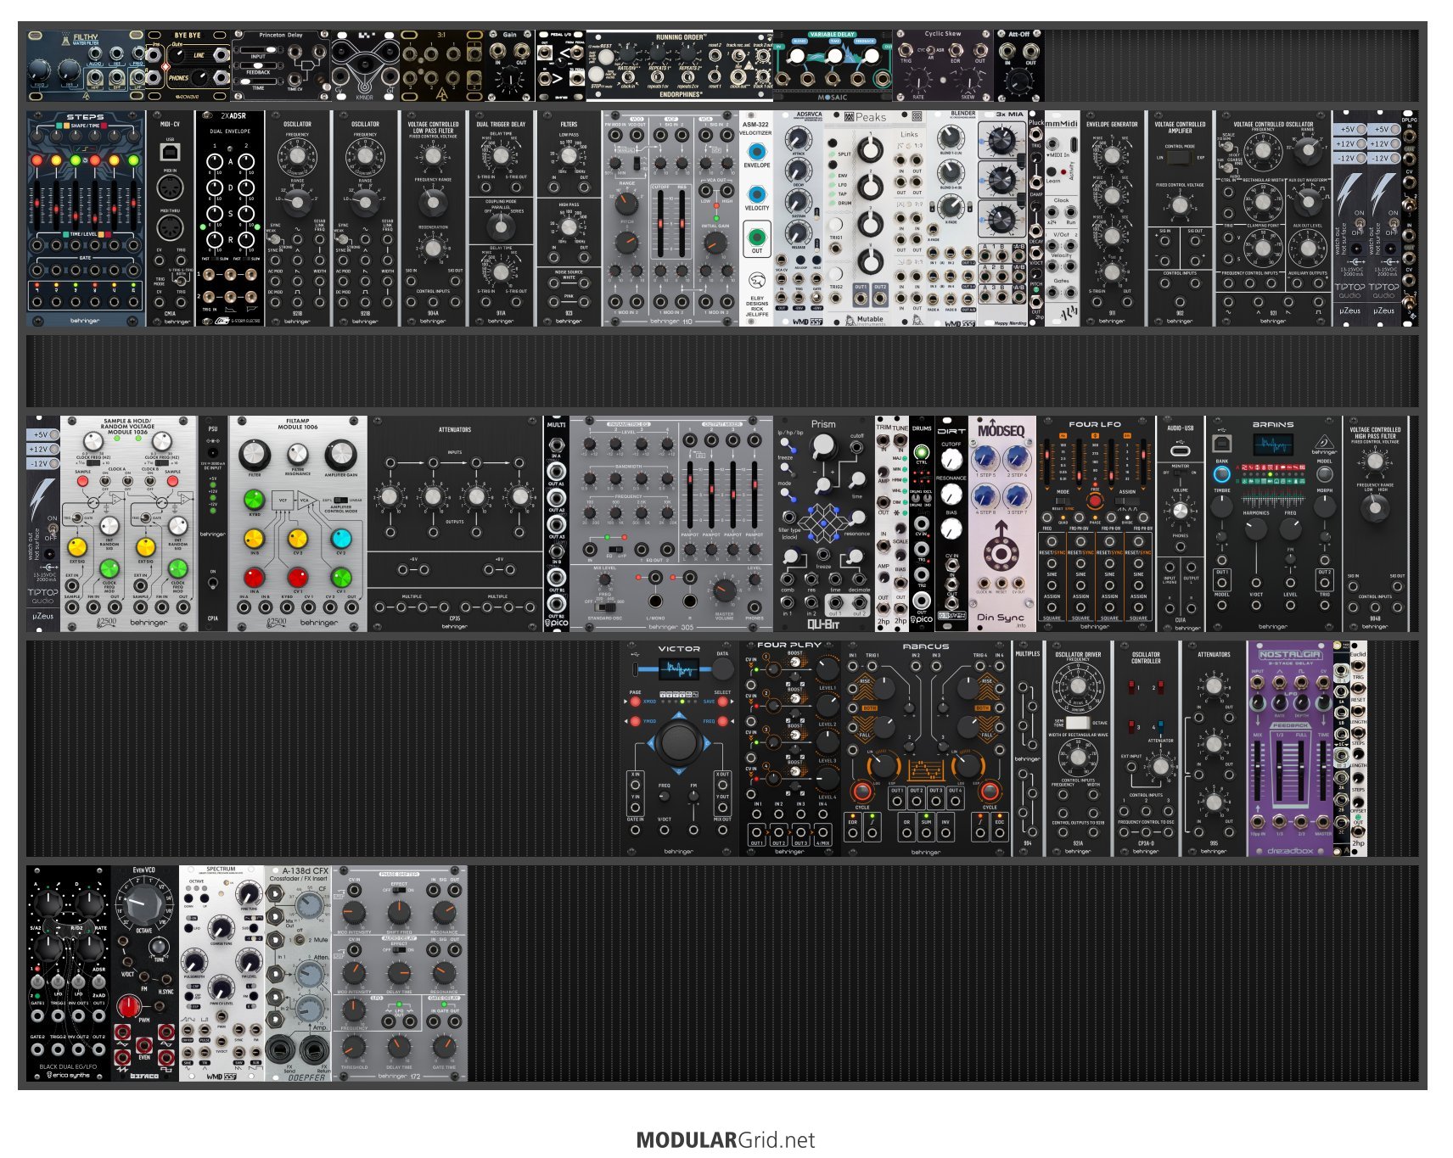Viewport: 1453px width, 1158px height.
Task: Adjust the Cutoff slider on Behringer 110
Action: click(x=659, y=223)
